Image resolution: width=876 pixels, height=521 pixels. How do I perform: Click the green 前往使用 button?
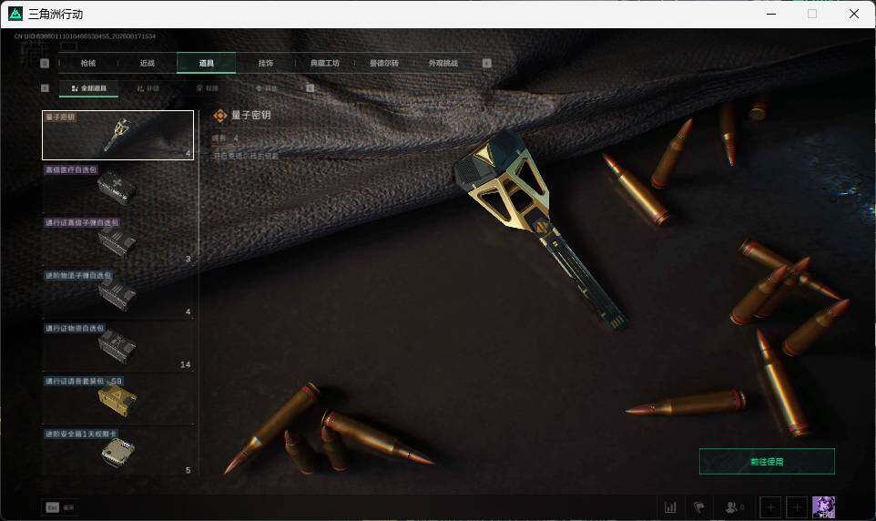pos(767,461)
